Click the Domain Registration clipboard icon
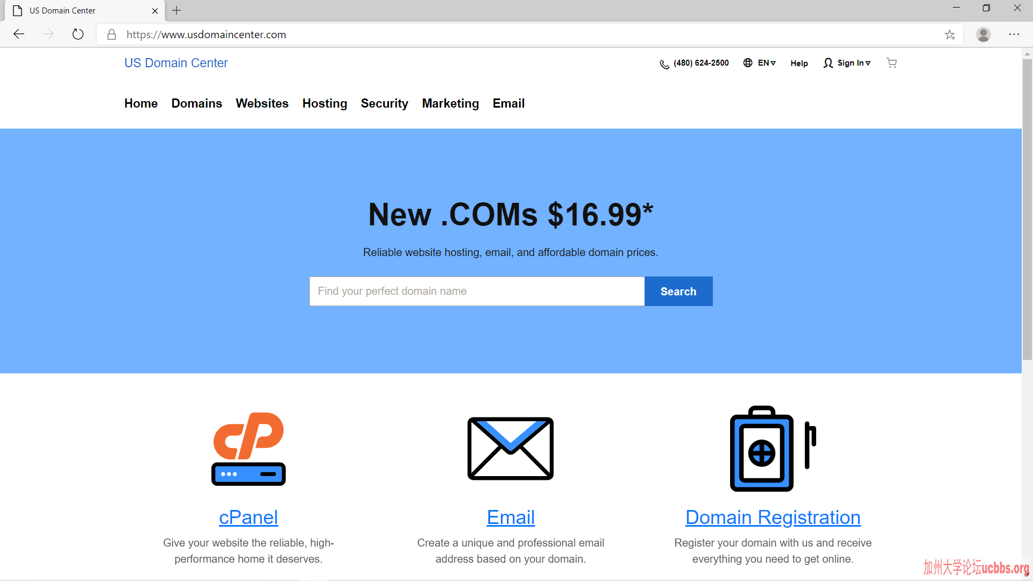This screenshot has height=581, width=1033. (x=773, y=449)
